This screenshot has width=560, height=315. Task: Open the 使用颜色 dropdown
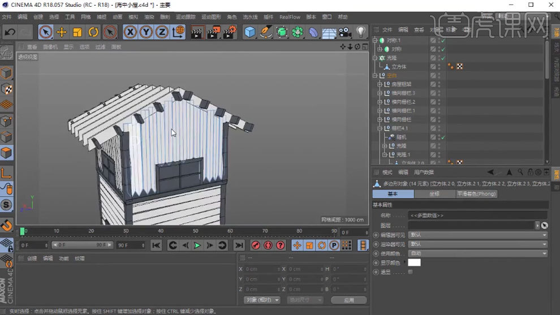coord(477,253)
